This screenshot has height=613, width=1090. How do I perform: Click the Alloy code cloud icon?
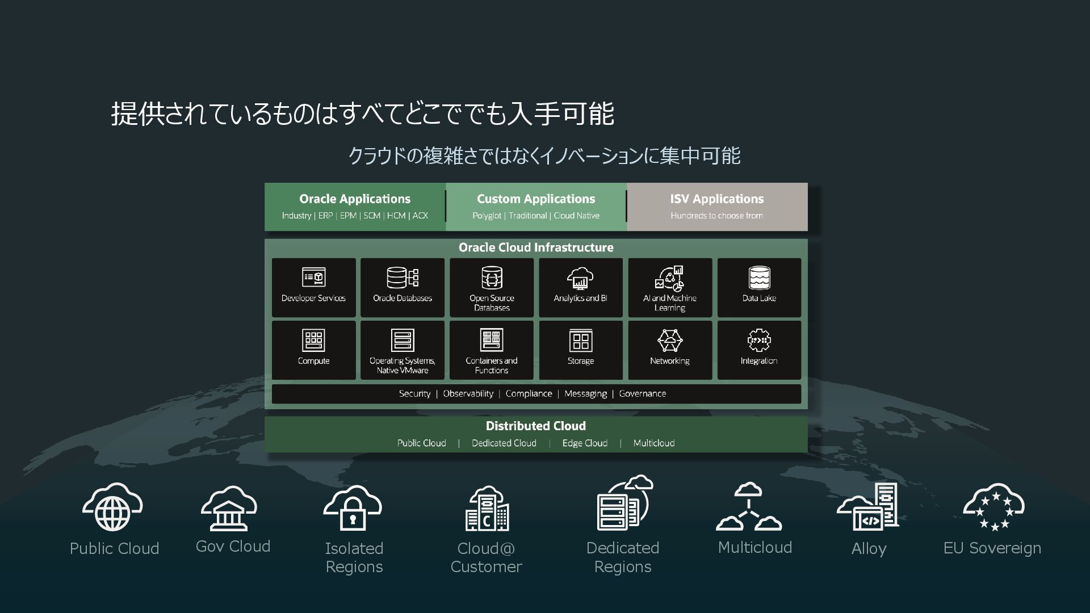pyautogui.click(x=868, y=507)
